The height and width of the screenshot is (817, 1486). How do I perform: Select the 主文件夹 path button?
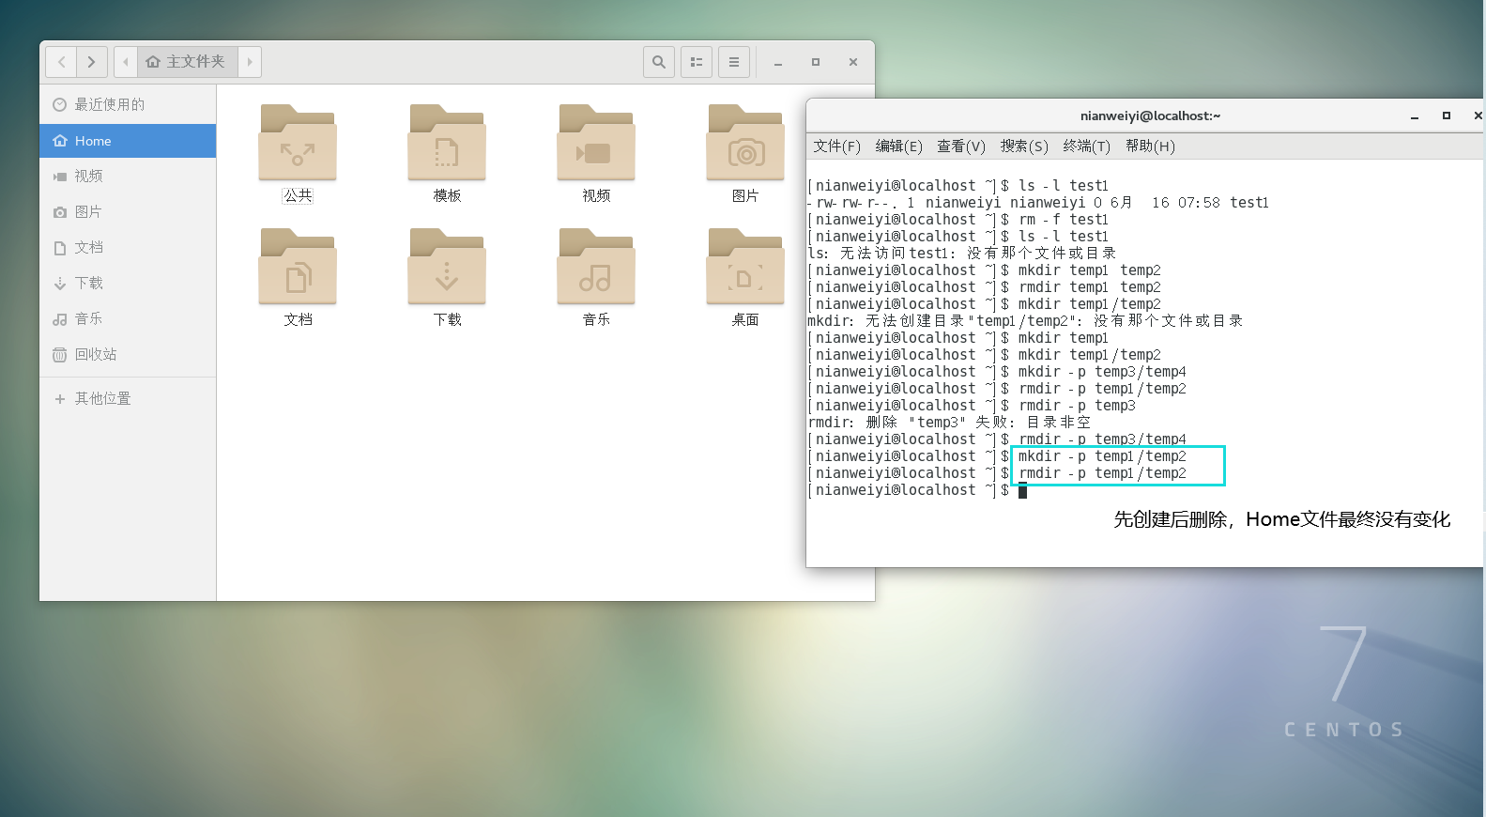187,62
